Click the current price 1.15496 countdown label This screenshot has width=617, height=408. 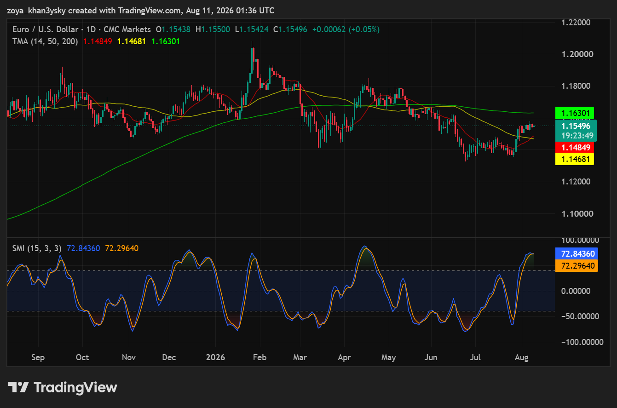[576, 131]
